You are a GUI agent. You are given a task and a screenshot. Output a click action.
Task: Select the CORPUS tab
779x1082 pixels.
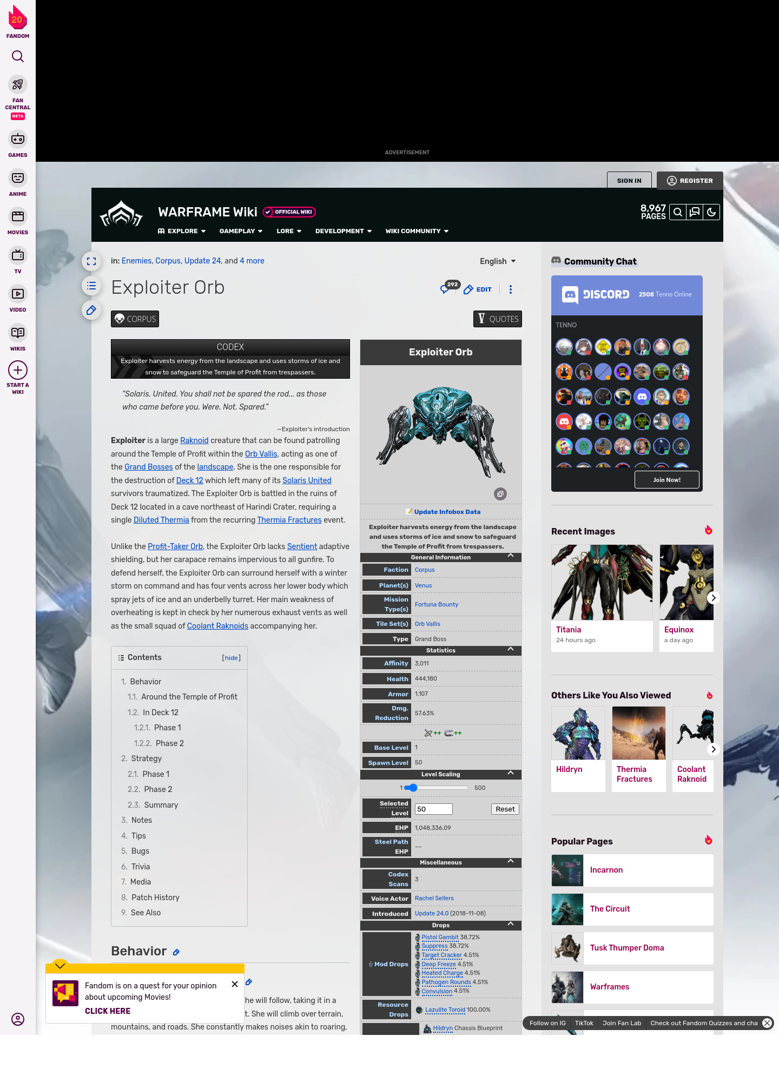pyautogui.click(x=135, y=319)
